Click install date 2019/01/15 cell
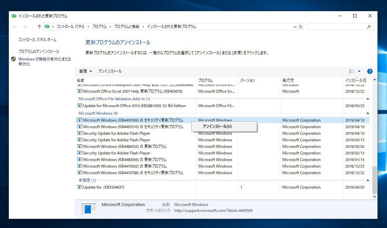Viewport: 387px width, 228px height. (x=355, y=160)
